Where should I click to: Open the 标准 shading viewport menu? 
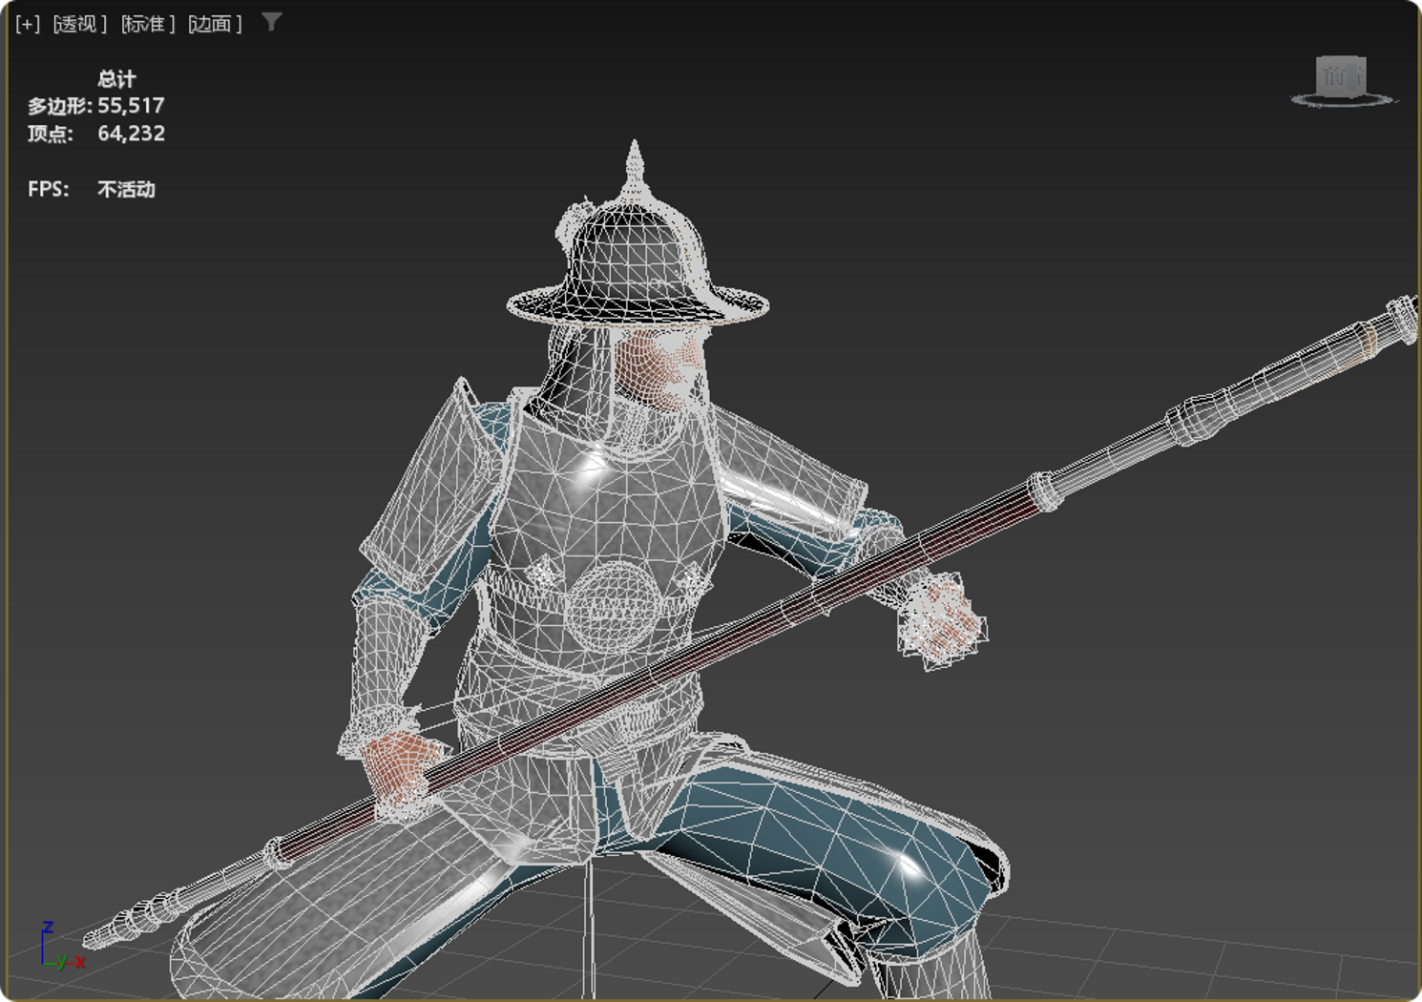[148, 24]
